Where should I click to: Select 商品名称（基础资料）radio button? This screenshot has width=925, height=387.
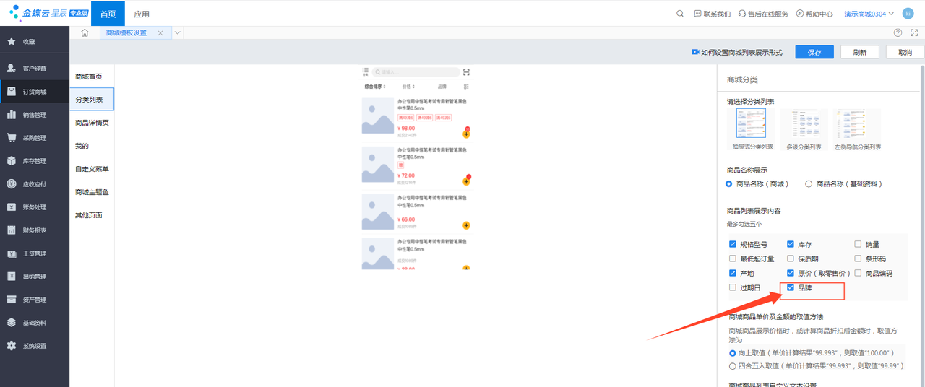pyautogui.click(x=809, y=184)
